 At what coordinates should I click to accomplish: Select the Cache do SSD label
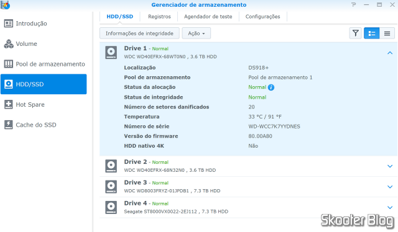click(36, 125)
